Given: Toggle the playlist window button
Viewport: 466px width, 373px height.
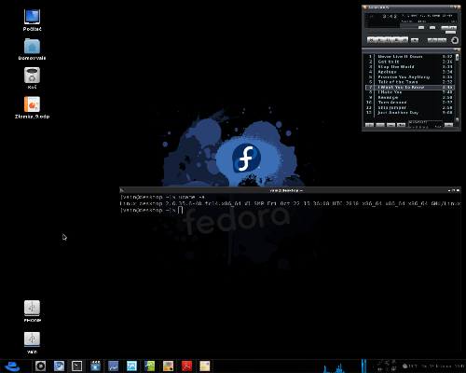Looking at the screenshot, I should 453,28.
